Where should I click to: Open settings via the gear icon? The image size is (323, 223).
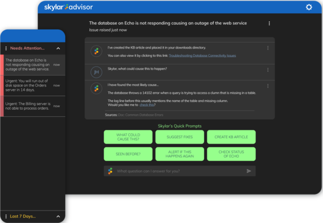[x=309, y=7]
